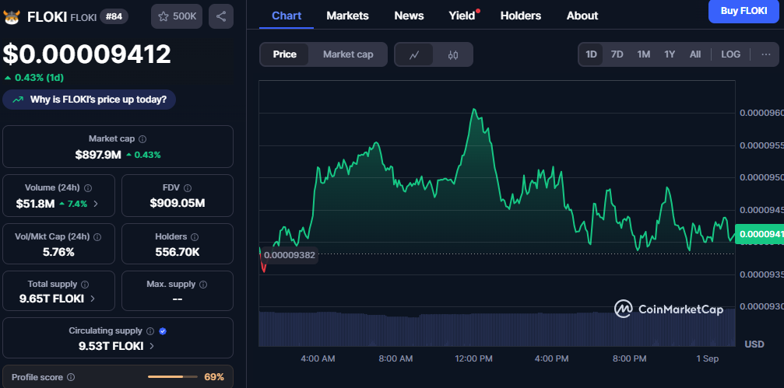Click the Holders info icon
Screen dimensions: 784x388
195,236
